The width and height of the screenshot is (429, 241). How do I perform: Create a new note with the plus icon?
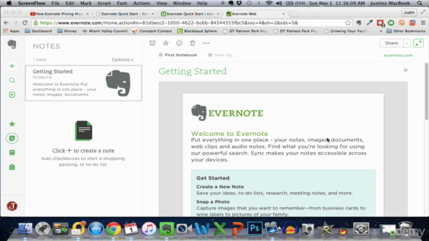pos(12,66)
